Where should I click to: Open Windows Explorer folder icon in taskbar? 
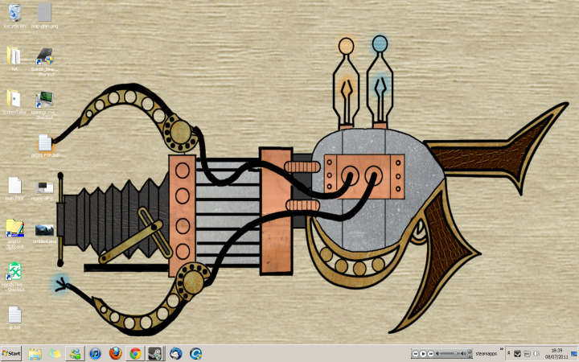tap(35, 353)
